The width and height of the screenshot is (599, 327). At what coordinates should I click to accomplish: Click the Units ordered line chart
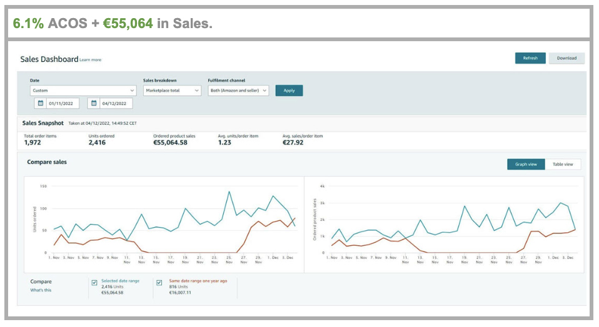(164, 222)
